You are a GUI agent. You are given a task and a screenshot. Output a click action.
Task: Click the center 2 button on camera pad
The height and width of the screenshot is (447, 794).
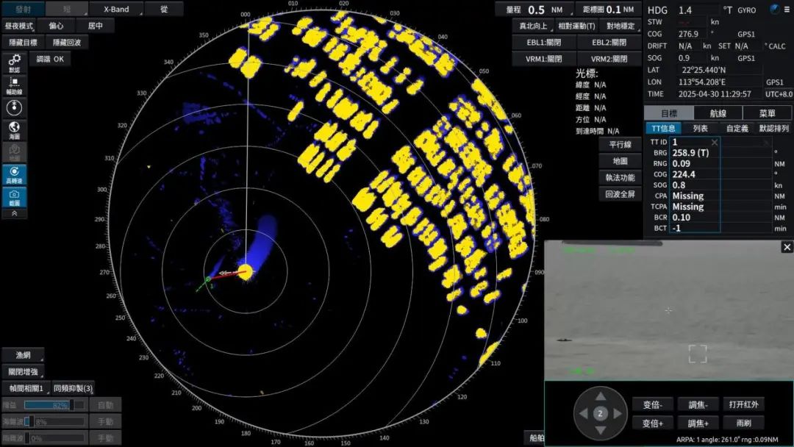coord(600,414)
